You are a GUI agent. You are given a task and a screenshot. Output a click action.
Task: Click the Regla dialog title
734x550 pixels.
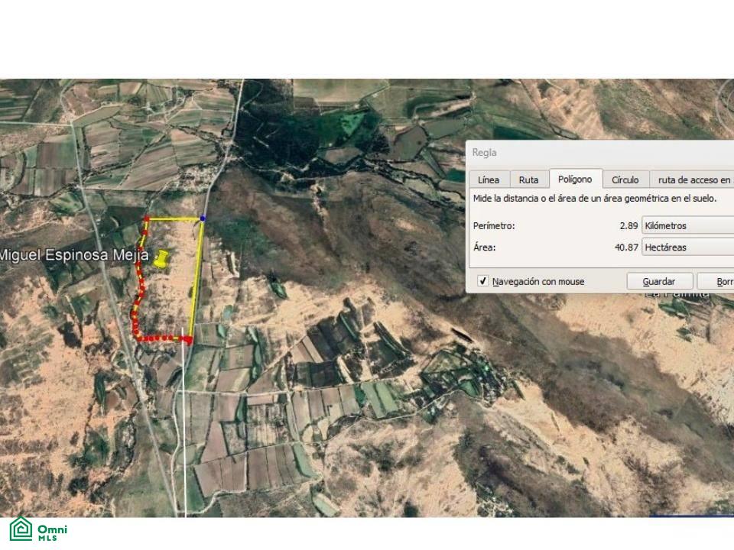484,153
